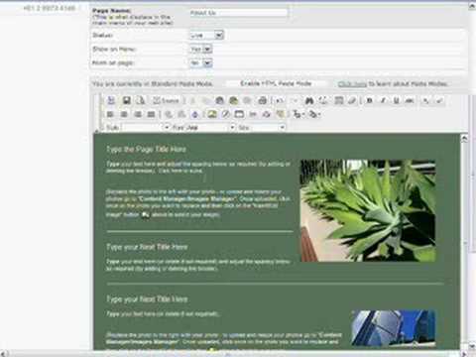This screenshot has width=476, height=357.
Task: Click the Remove Link icon
Action: point(181,114)
